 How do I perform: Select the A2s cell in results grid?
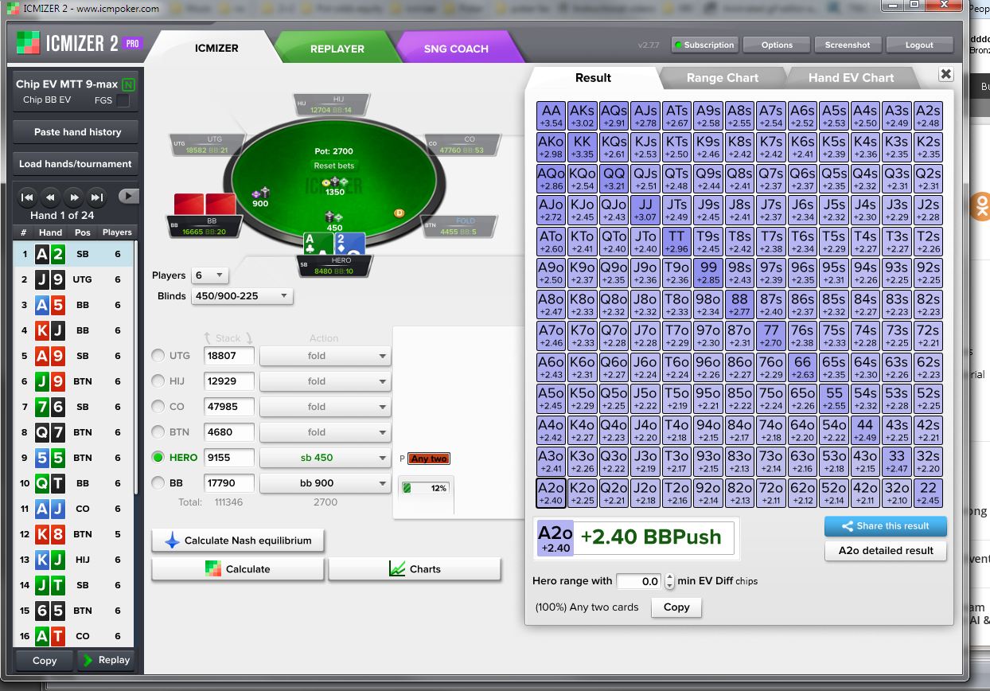(x=928, y=115)
